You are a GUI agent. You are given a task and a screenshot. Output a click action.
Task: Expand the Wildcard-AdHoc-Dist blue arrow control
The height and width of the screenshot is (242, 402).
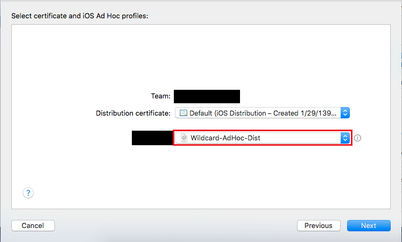pyautogui.click(x=345, y=138)
